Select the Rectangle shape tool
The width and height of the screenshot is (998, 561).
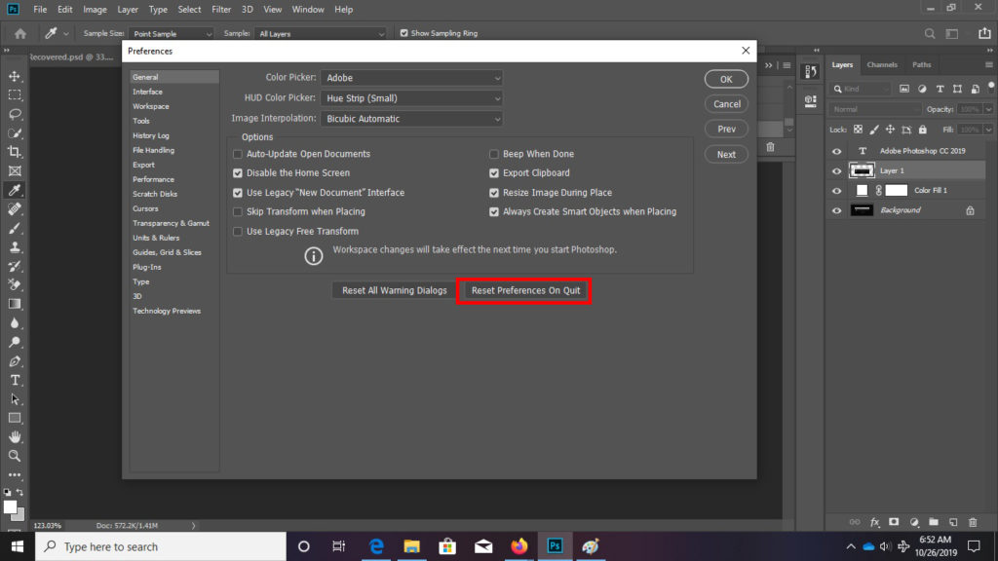tap(15, 418)
